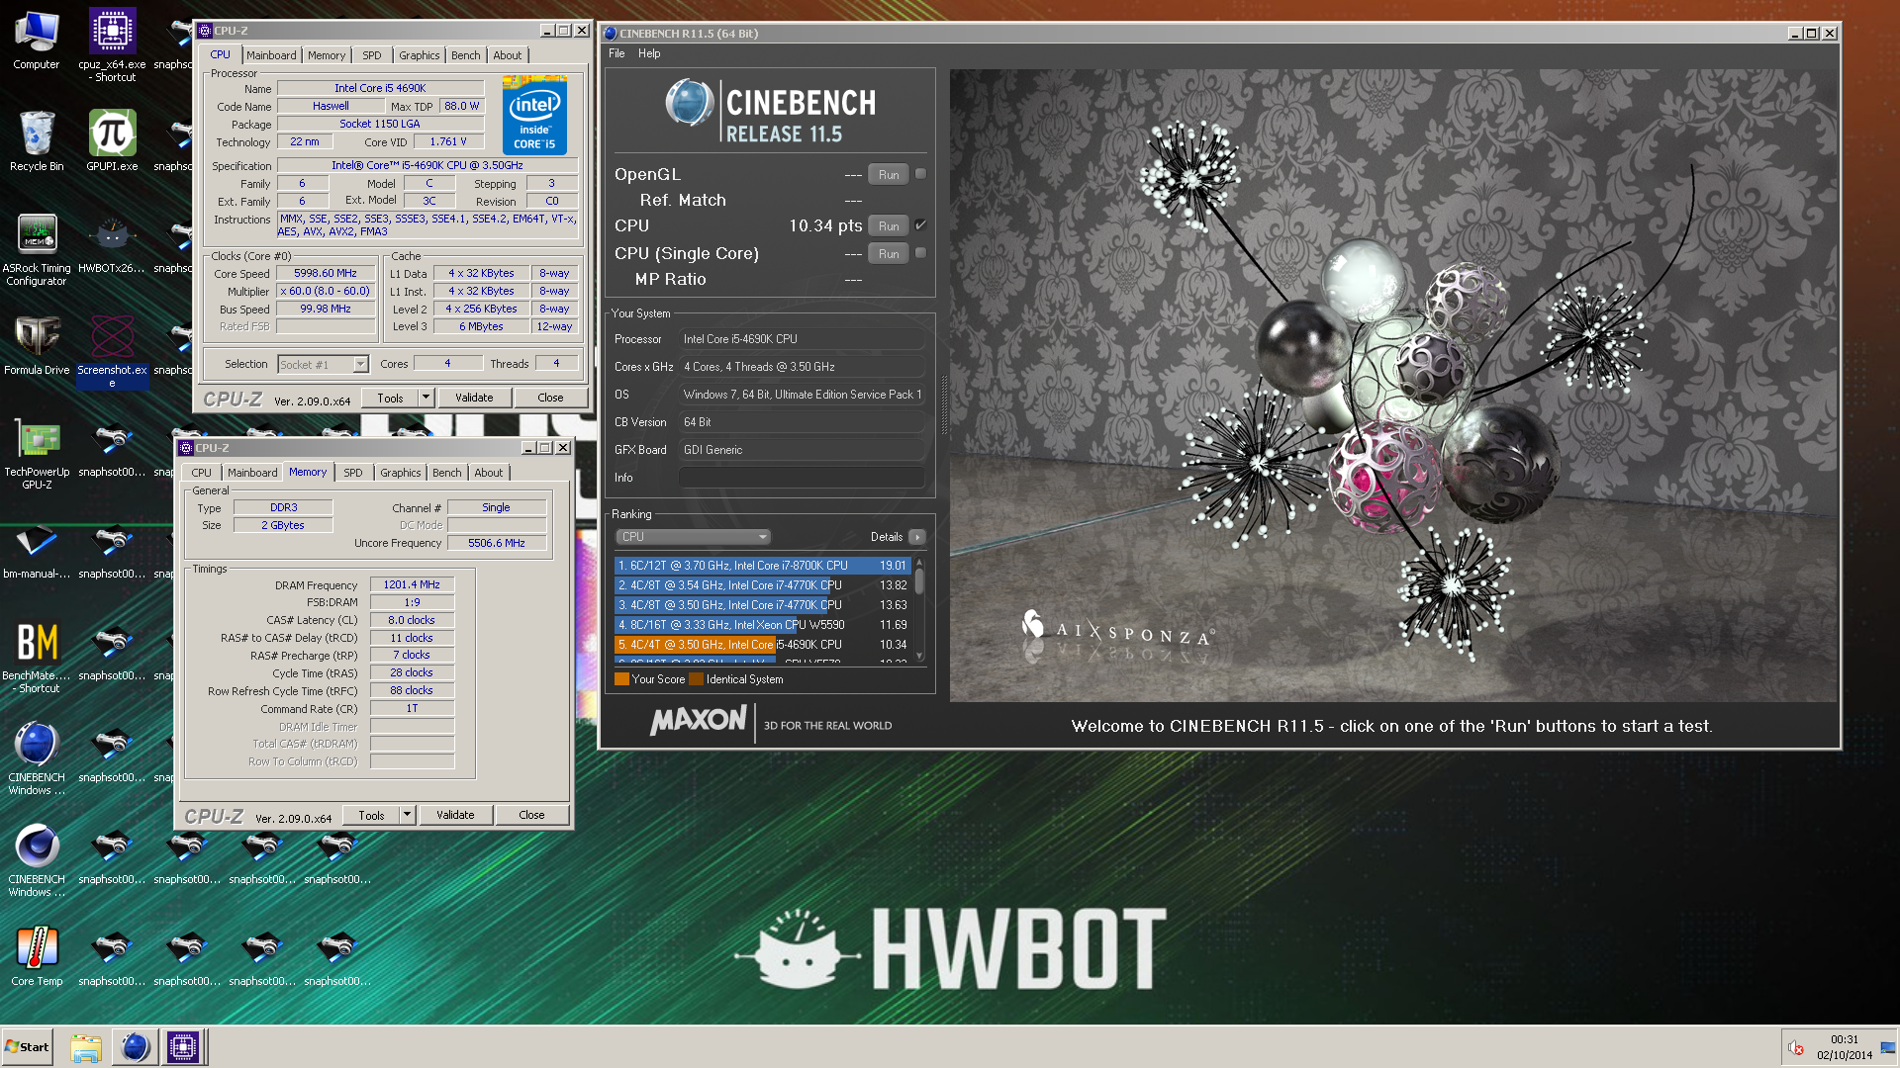Open the Help menu in Cinebench
This screenshot has width=1900, height=1068.
coord(649,53)
